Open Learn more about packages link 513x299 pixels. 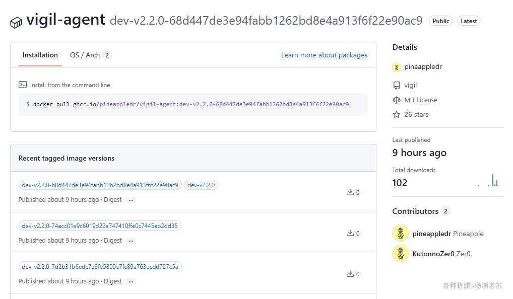(x=324, y=55)
